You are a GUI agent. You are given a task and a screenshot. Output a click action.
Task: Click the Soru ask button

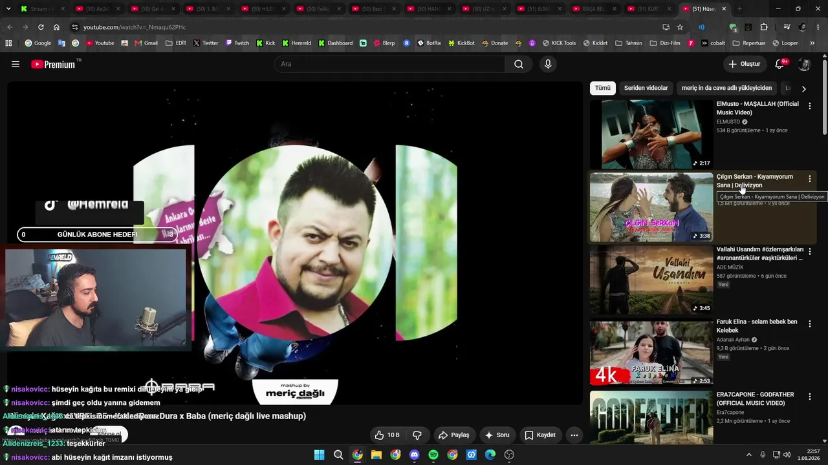point(497,435)
